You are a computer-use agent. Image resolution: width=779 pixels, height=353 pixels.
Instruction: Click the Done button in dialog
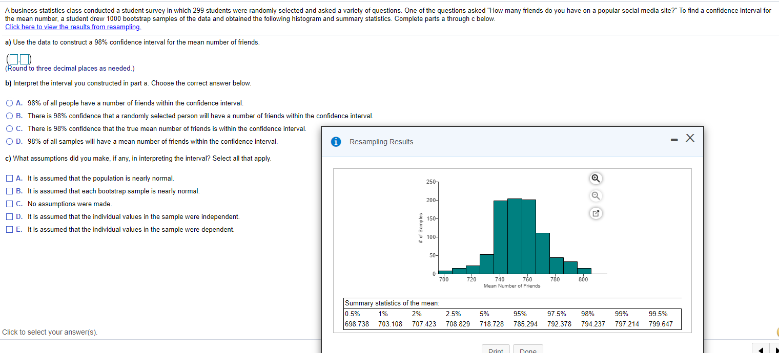click(x=528, y=350)
